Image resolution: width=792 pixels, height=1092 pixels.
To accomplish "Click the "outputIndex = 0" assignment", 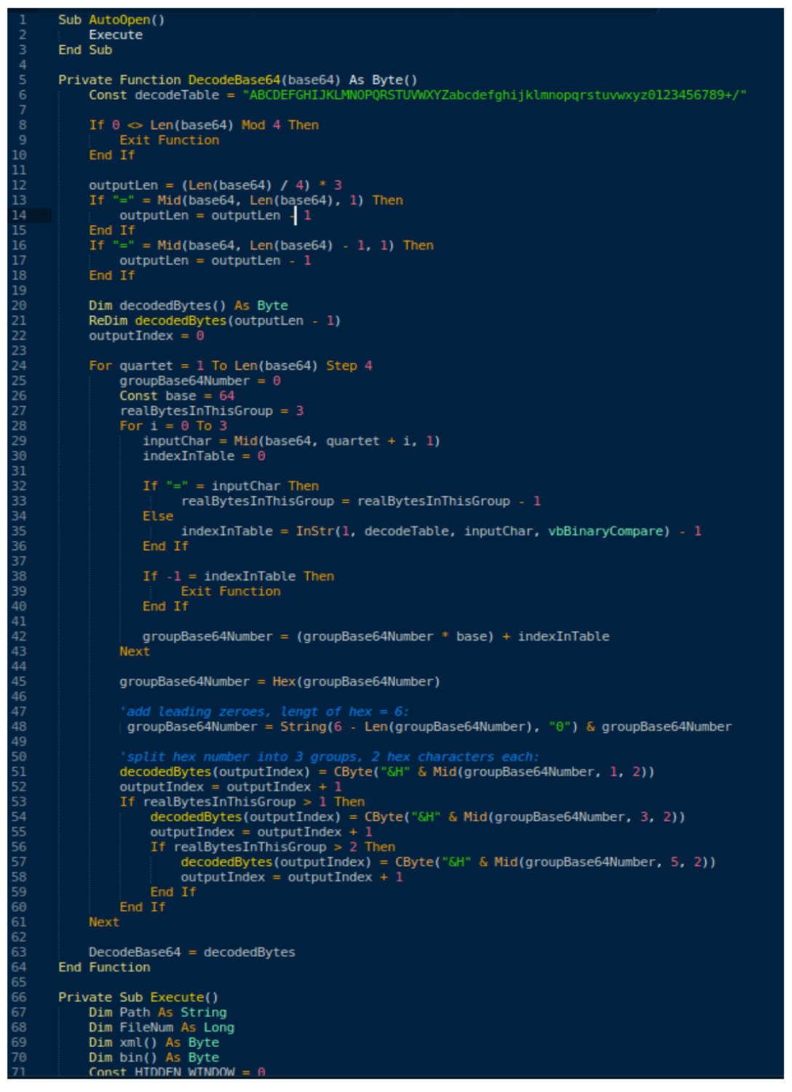I will tap(146, 336).
